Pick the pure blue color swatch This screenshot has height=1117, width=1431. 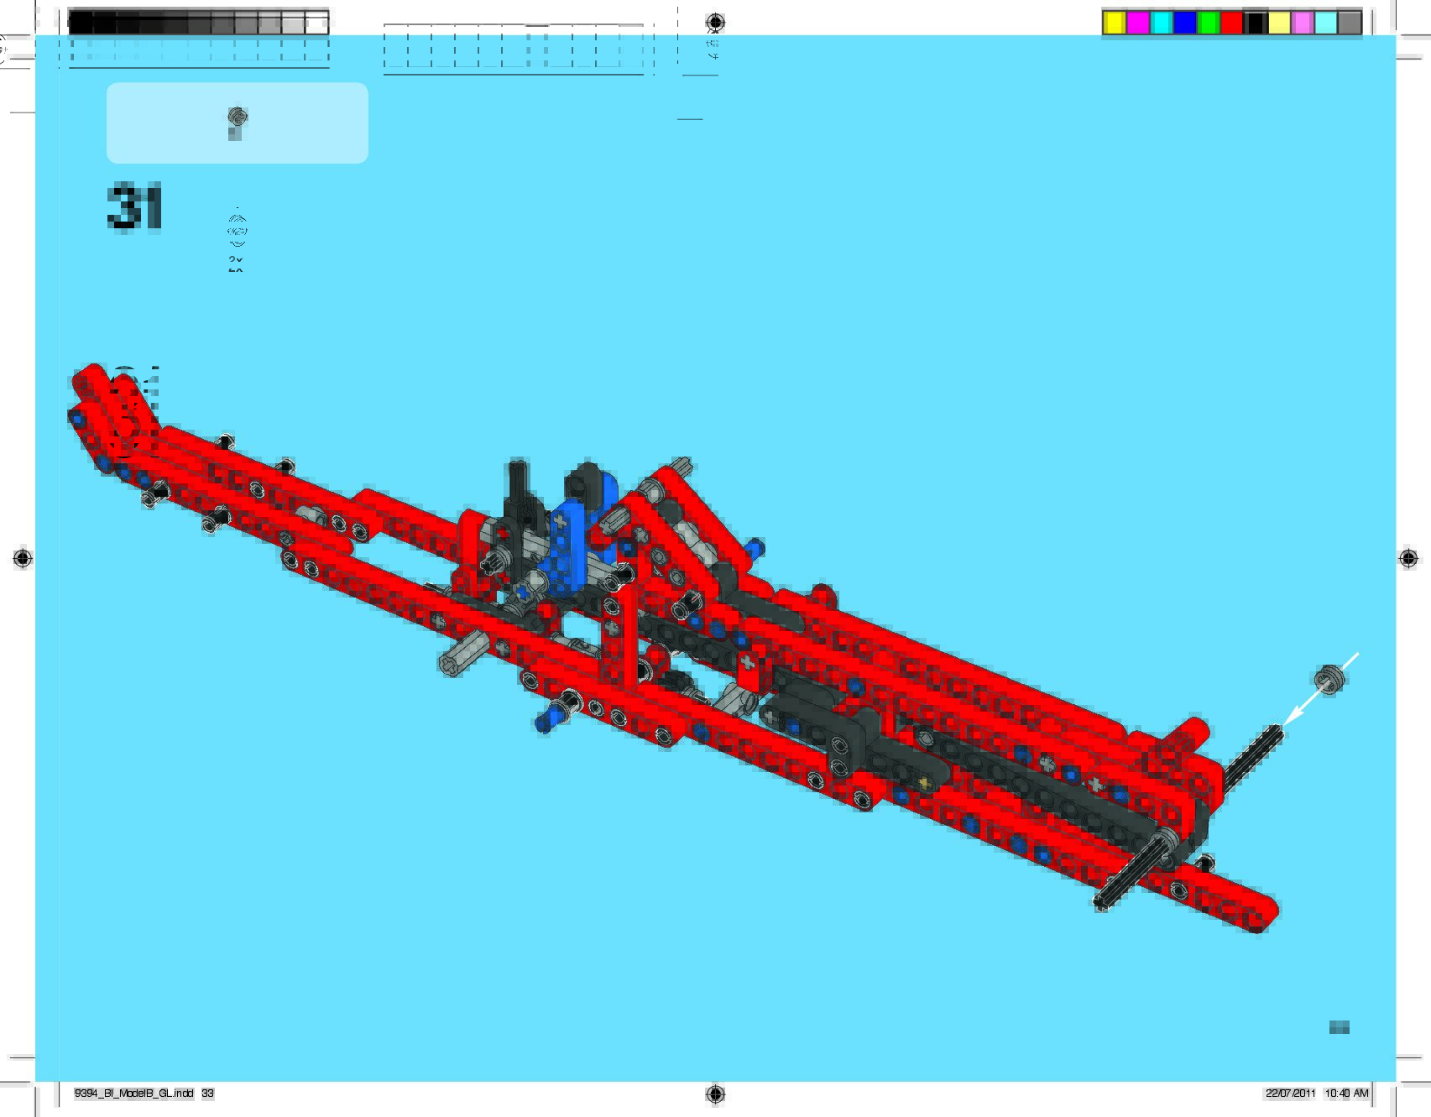tap(1184, 23)
